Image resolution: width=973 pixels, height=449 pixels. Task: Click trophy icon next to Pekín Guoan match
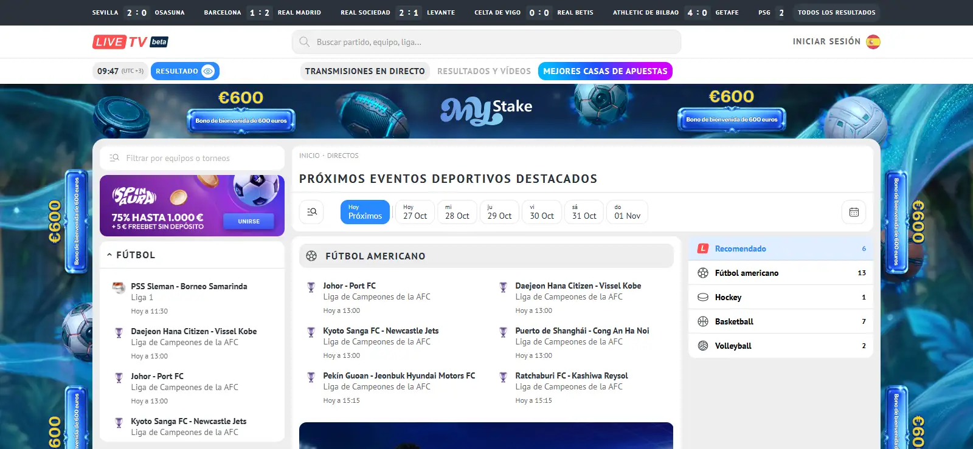[x=311, y=377]
